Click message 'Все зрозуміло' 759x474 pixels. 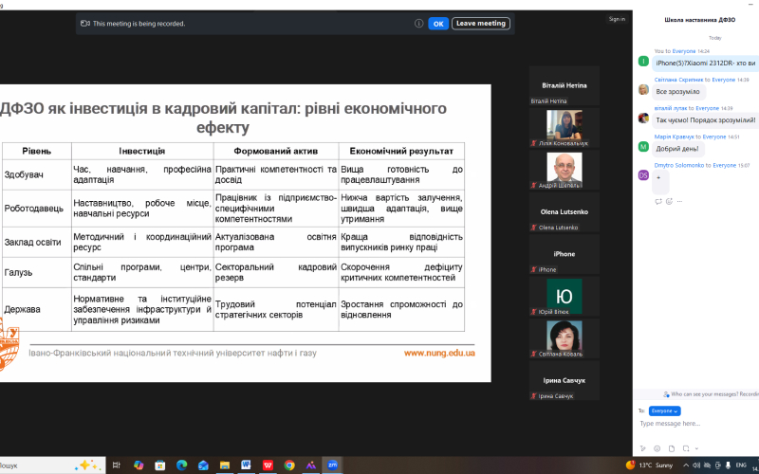coord(677,91)
